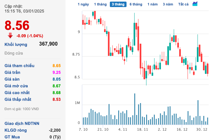Click the price change text -0.09 (-1.04%)
This screenshot has width=211, height=140.
click(30, 36)
